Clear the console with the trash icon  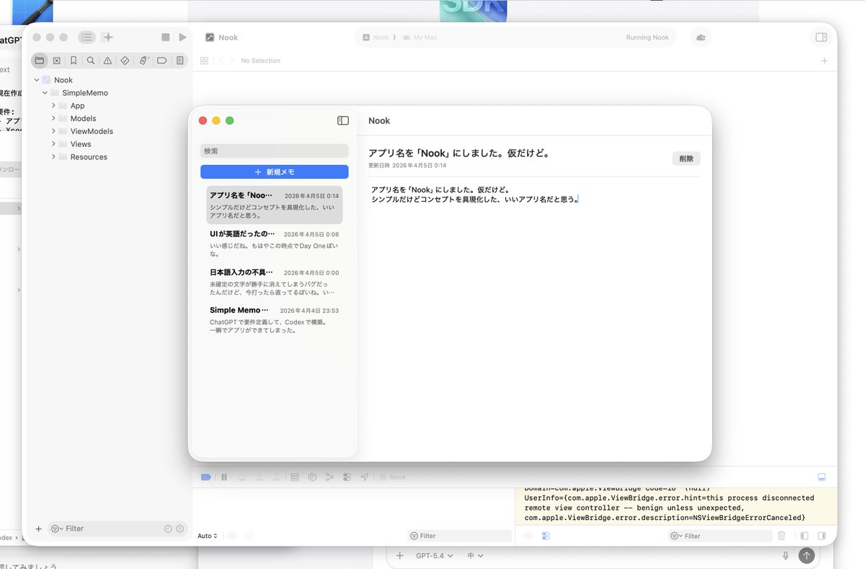click(781, 536)
